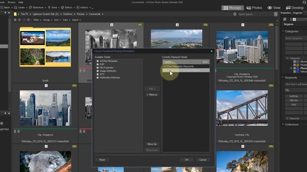The width and height of the screenshot is (307, 172).
Task: Close the Choose Thumbnail Display Information dialog
Action: (x=212, y=51)
